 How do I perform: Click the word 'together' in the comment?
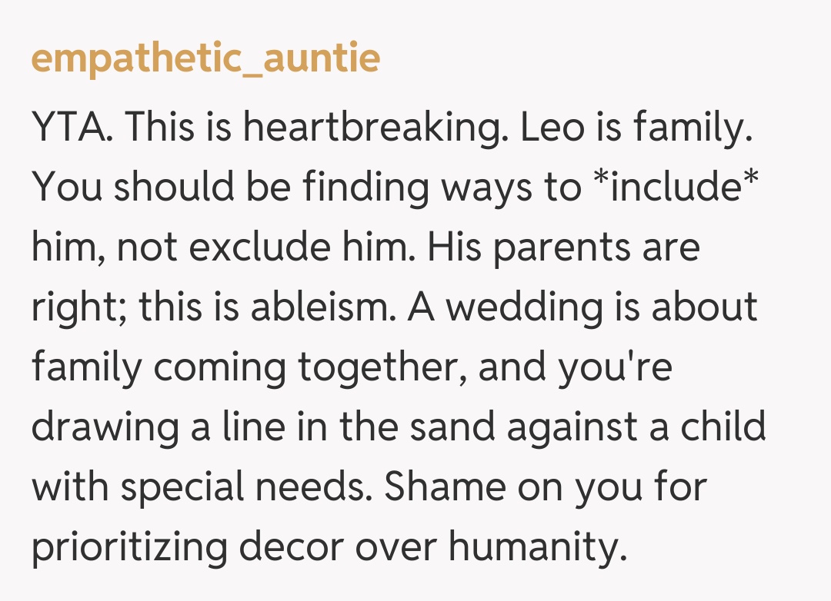pyautogui.click(x=380, y=367)
